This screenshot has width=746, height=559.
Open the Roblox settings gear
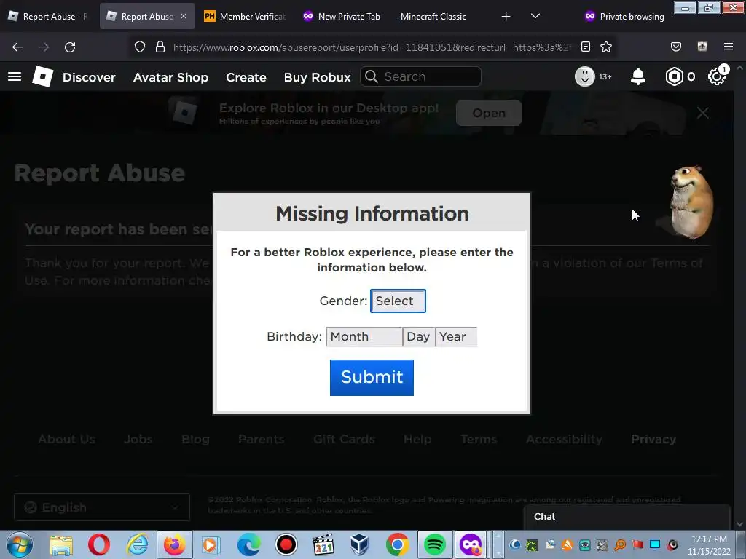[x=717, y=76]
